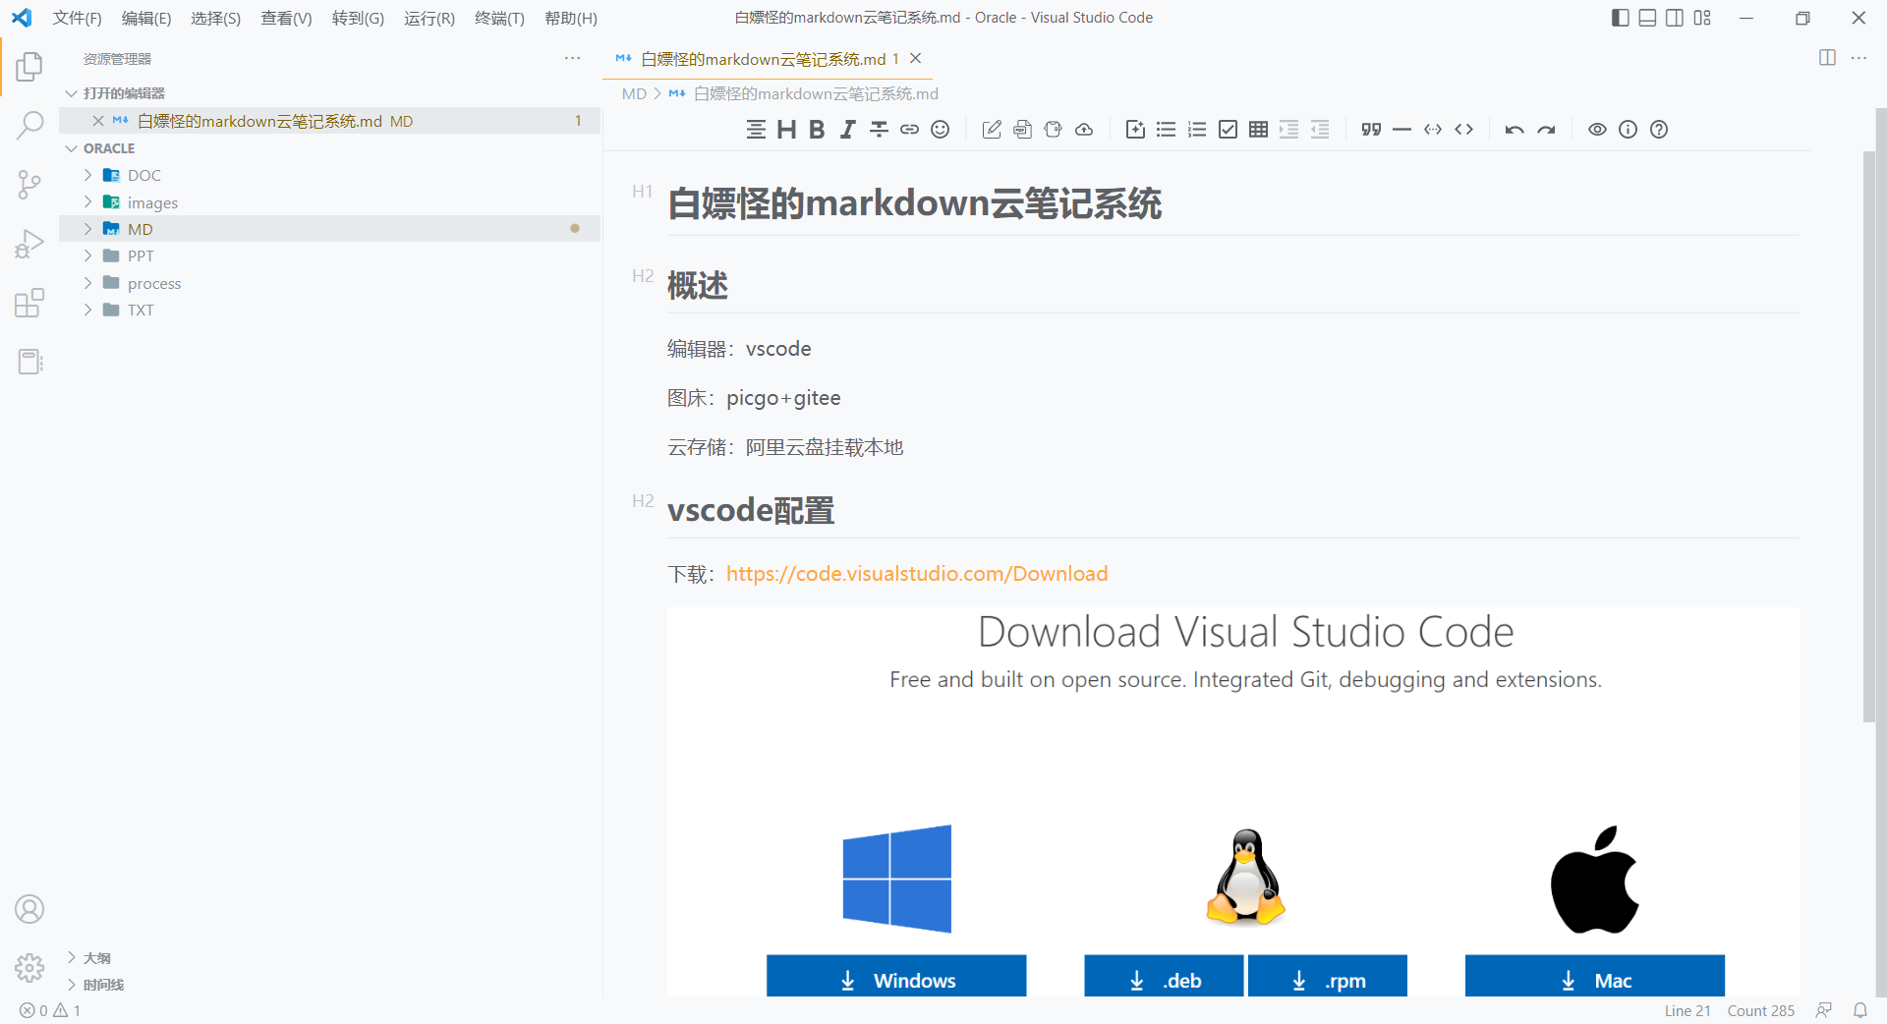
Task: Click the outdent icon in toolbar
Action: pyautogui.click(x=1320, y=130)
